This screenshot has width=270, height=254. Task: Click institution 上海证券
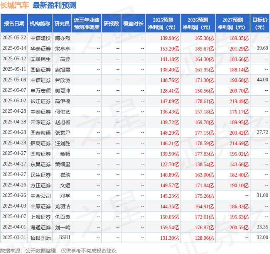pos(40,217)
